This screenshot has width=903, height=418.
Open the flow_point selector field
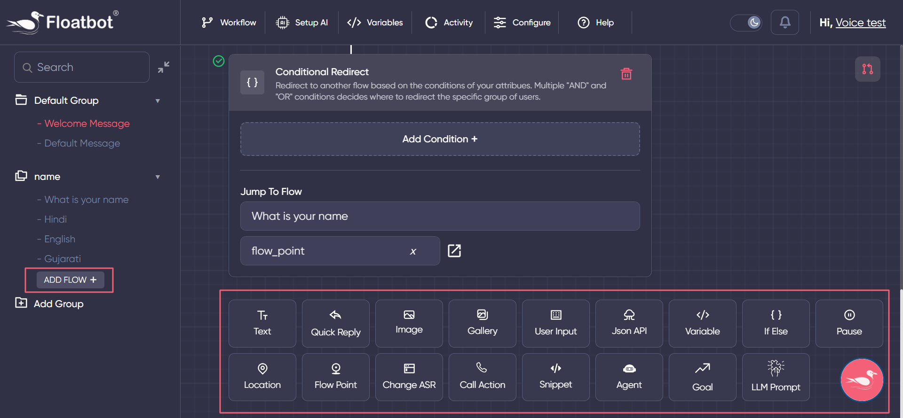coord(340,251)
